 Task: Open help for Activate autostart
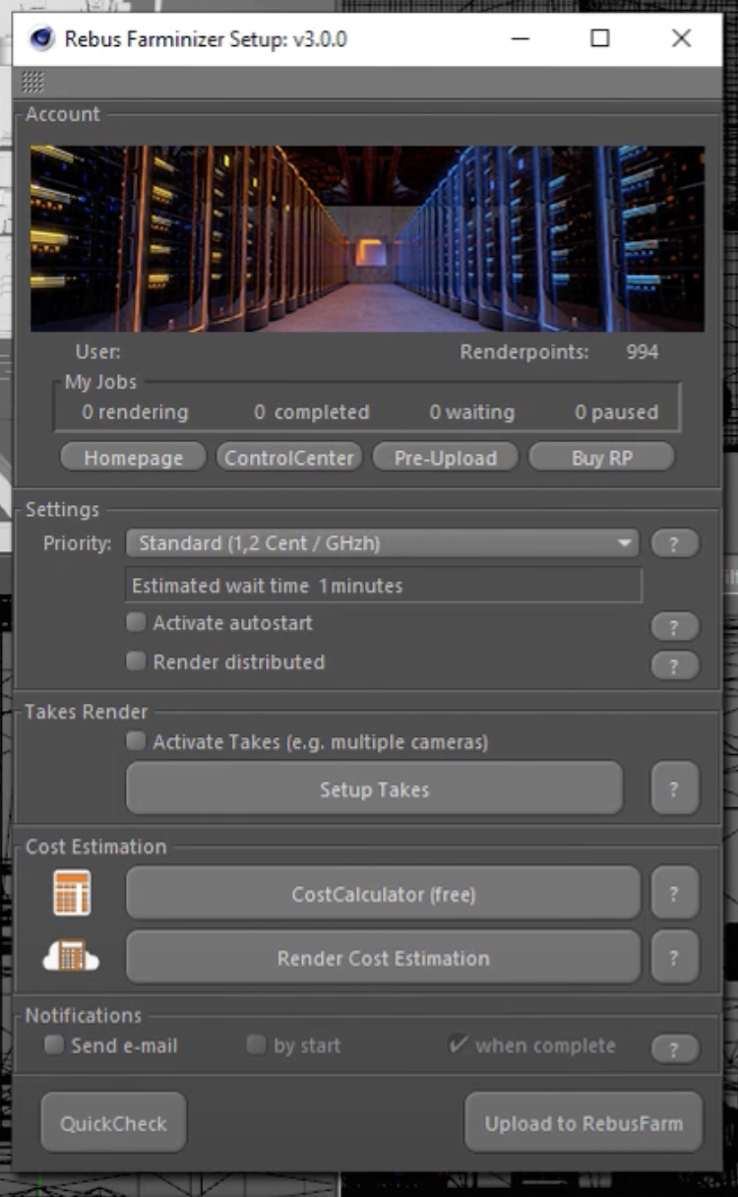[674, 627]
